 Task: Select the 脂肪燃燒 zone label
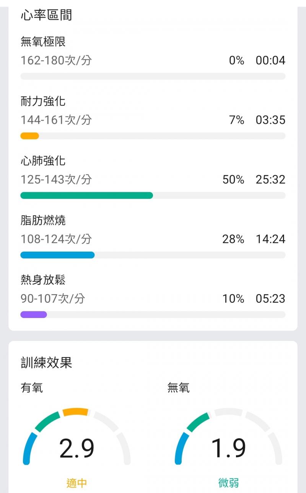click(43, 220)
